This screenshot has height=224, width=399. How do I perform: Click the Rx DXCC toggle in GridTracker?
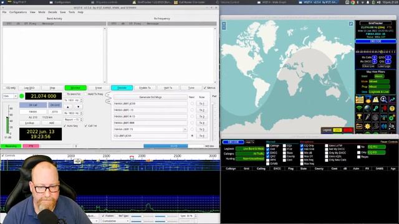[374, 62]
